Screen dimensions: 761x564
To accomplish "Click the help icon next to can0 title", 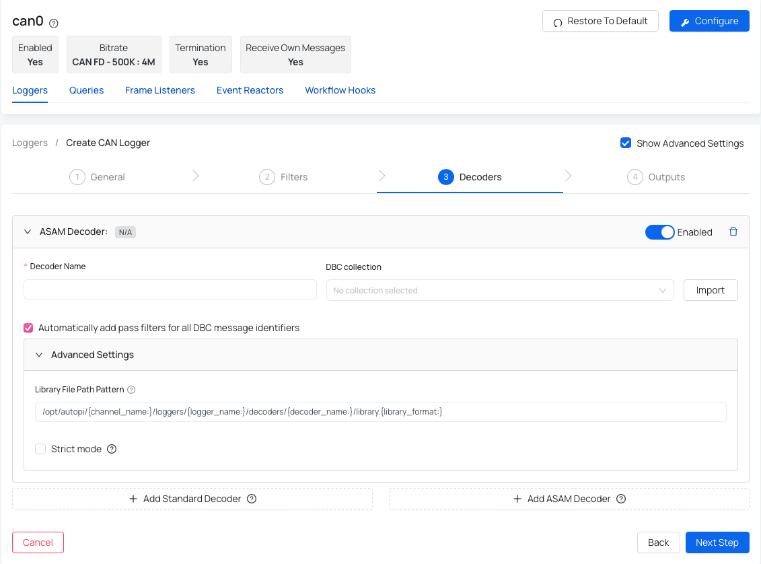I will coord(54,23).
